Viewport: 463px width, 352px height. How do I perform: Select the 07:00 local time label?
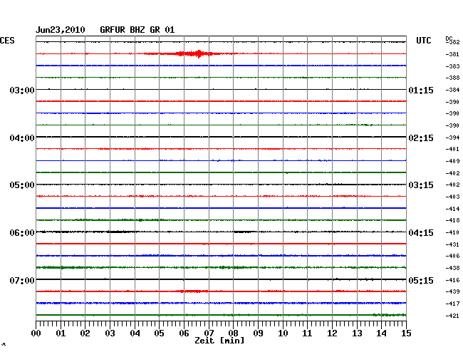click(x=22, y=280)
